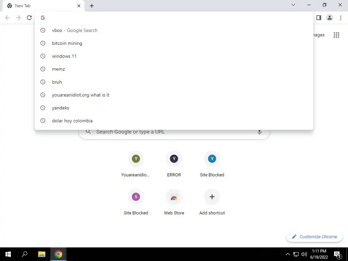Open the taskbar clock and date

click(319, 254)
